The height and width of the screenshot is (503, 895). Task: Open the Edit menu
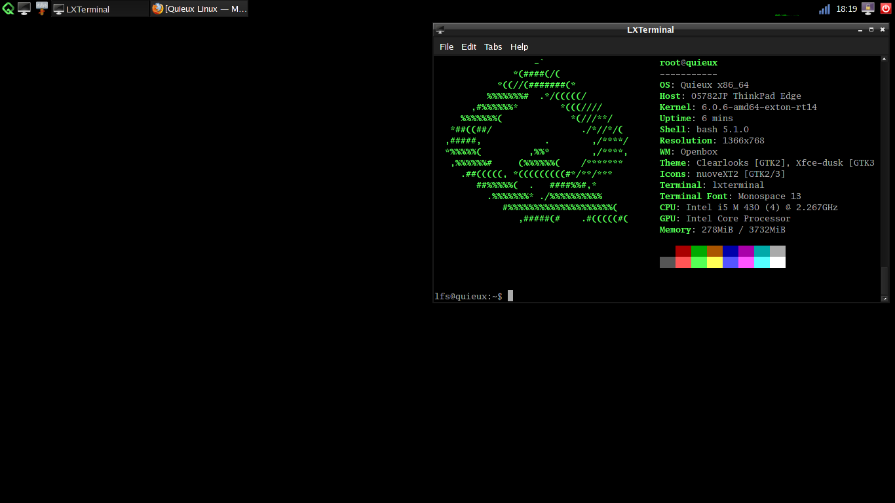[x=468, y=47]
